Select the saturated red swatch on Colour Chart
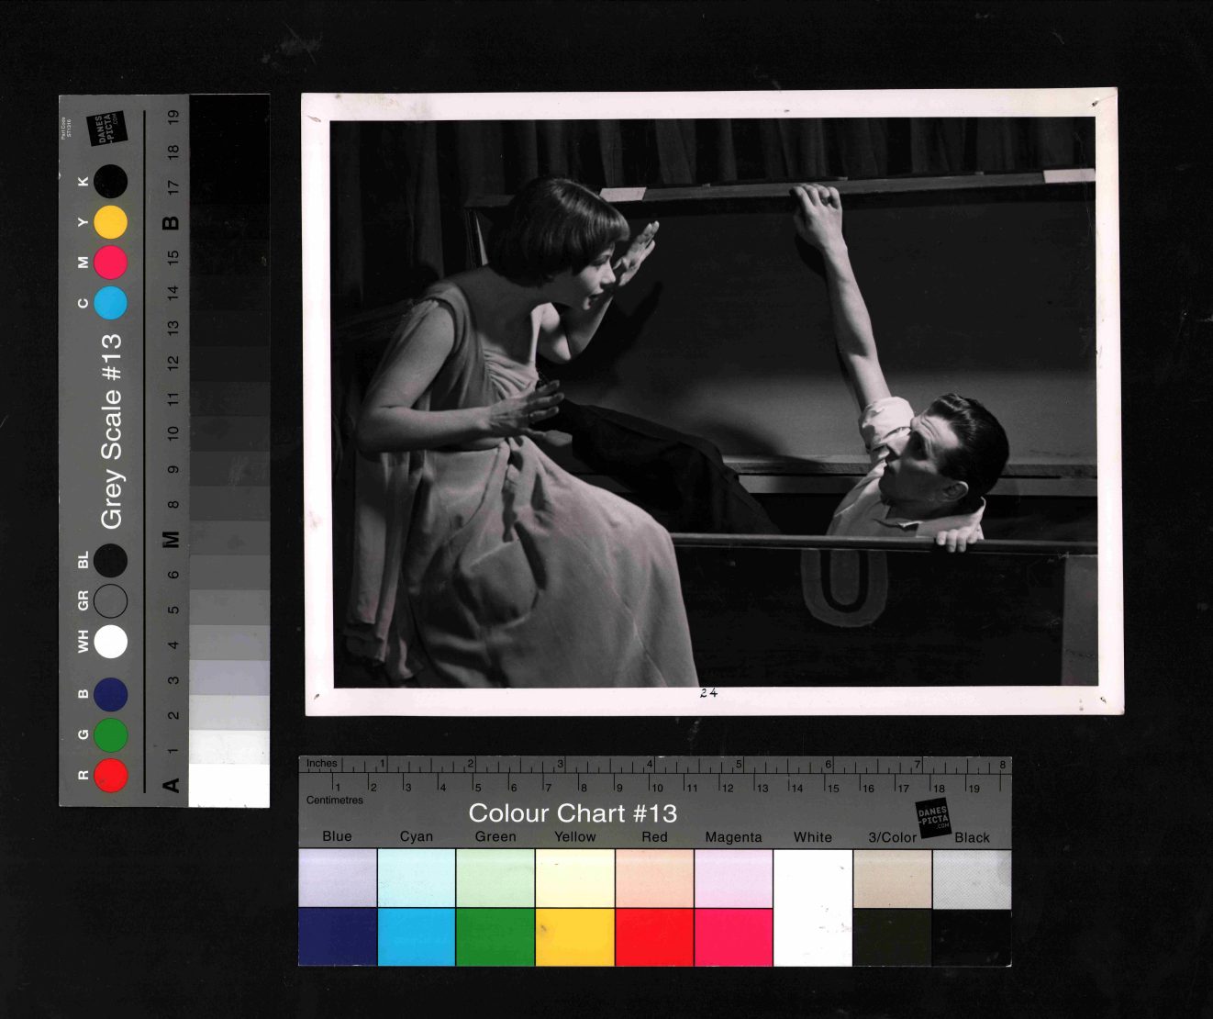 click(654, 937)
